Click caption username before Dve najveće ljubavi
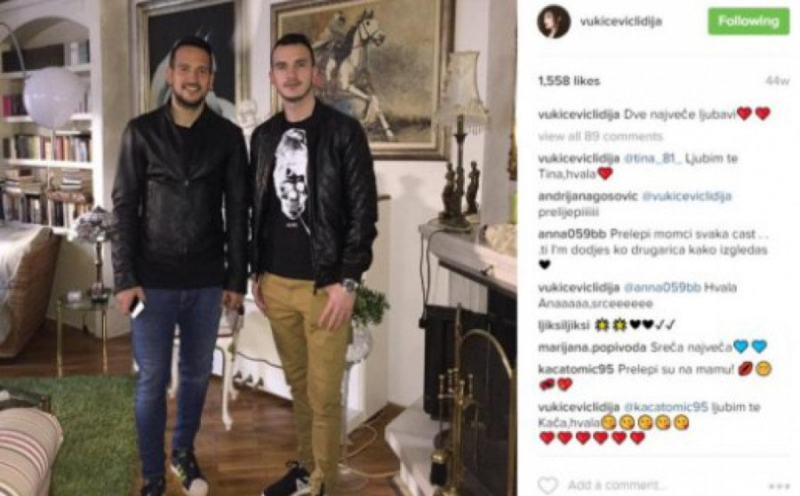The width and height of the screenshot is (800, 496). coord(579,115)
